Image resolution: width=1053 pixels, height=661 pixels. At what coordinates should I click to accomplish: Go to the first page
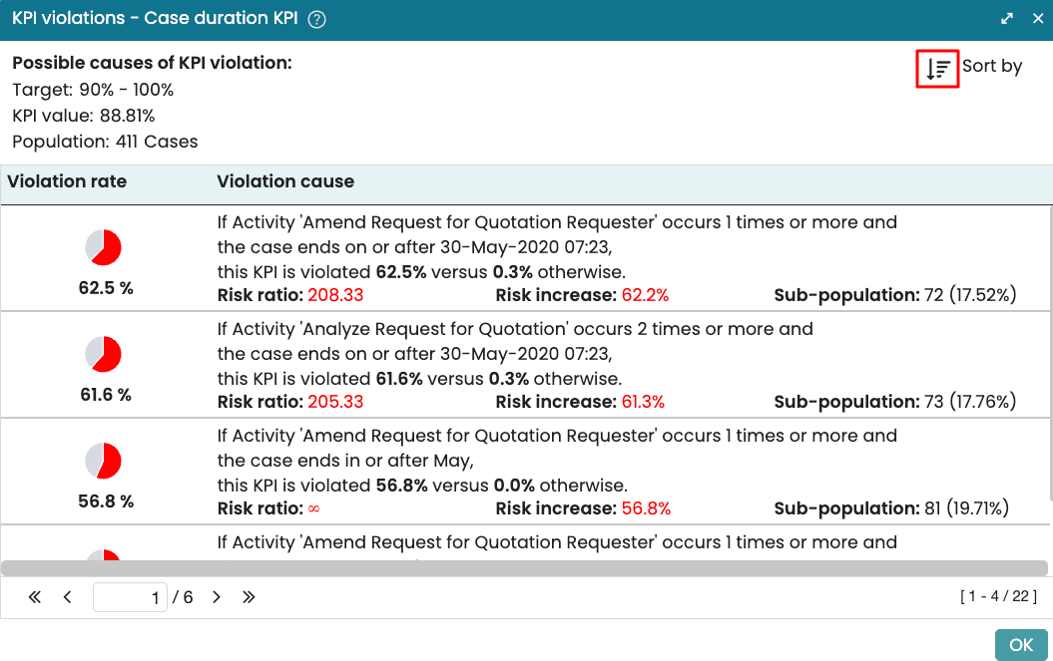click(x=35, y=597)
